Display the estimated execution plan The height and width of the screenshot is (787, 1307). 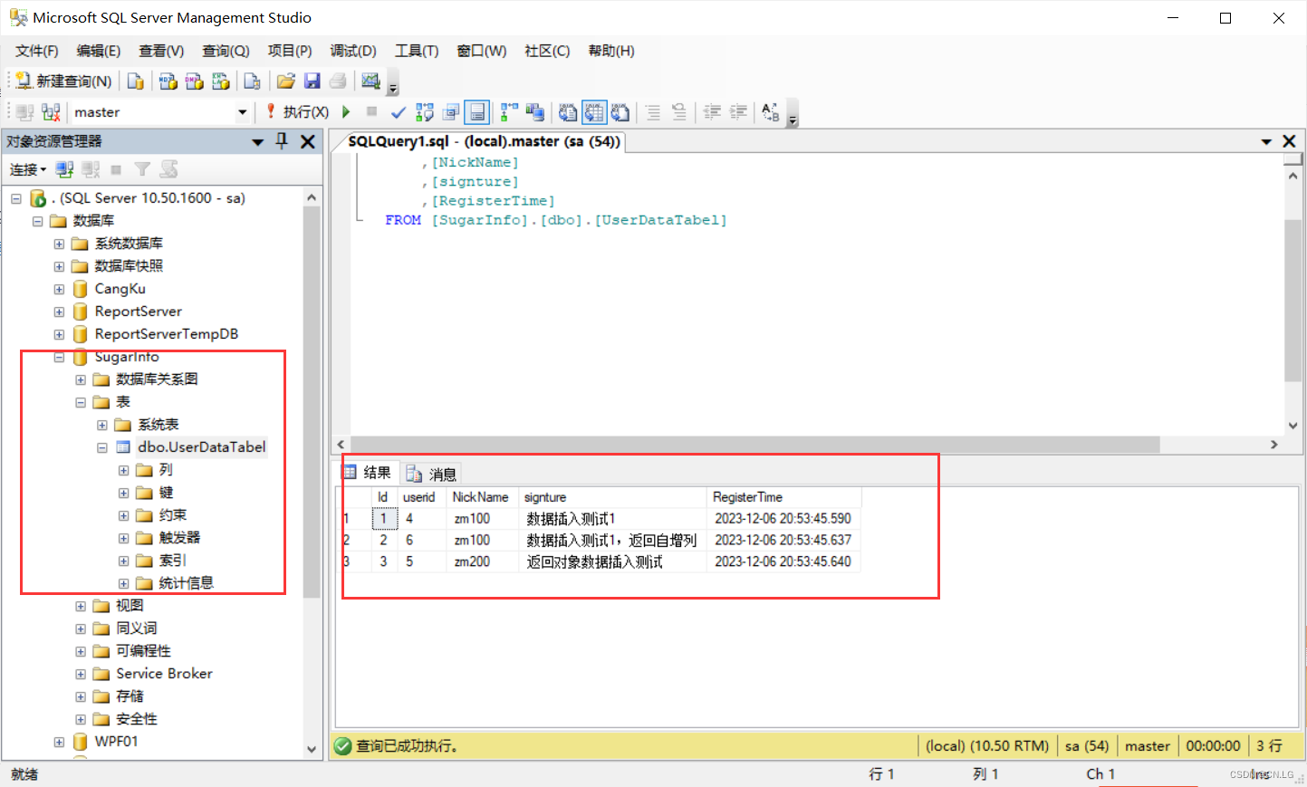click(x=424, y=112)
